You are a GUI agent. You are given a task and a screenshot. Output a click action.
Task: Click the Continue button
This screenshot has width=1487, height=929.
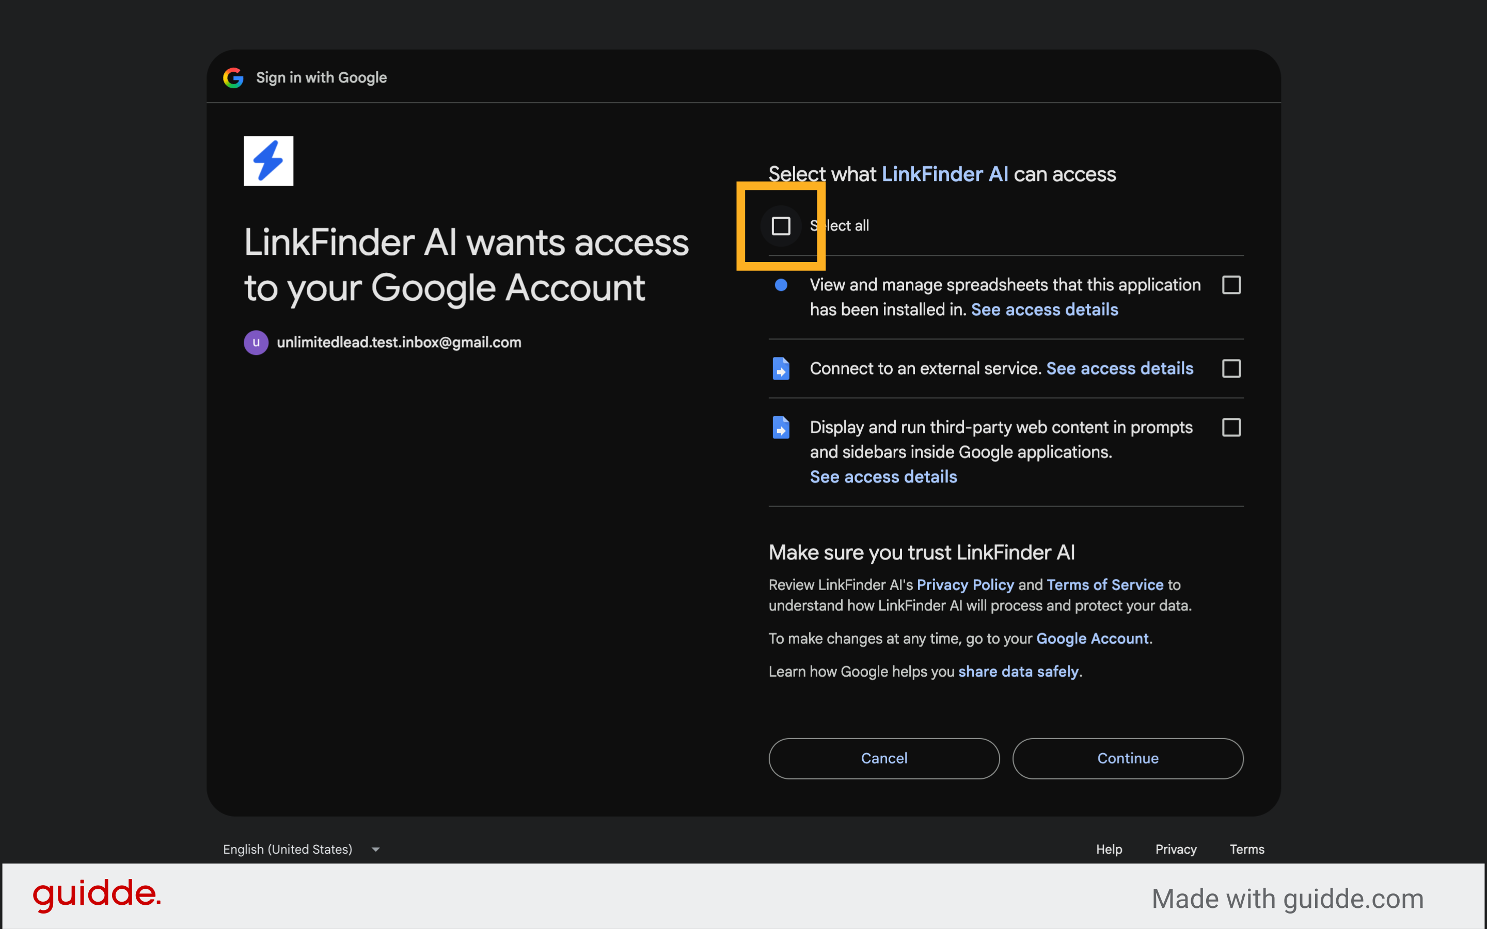[x=1127, y=758]
